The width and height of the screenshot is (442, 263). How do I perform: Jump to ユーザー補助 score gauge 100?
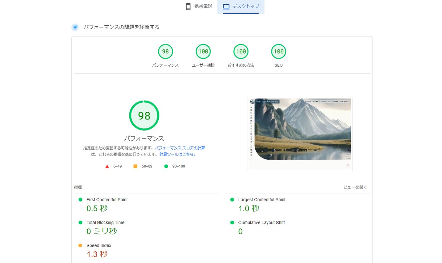pos(203,51)
